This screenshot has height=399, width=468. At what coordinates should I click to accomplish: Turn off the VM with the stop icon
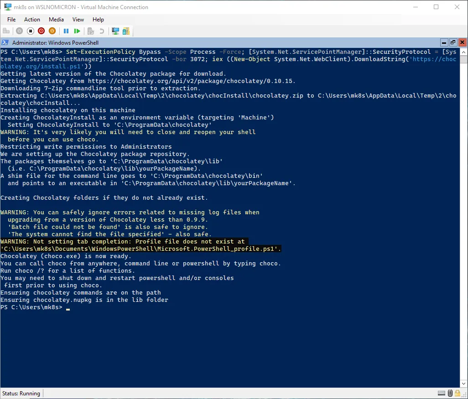point(30,31)
